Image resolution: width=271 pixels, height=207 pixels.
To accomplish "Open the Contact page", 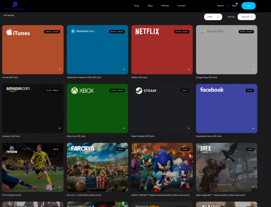I will tap(181, 6).
